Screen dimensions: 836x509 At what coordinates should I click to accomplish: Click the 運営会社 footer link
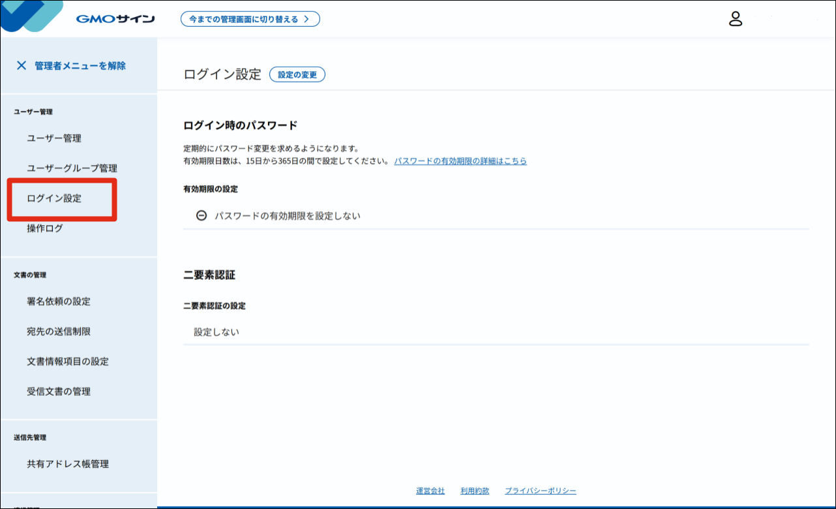(x=430, y=491)
